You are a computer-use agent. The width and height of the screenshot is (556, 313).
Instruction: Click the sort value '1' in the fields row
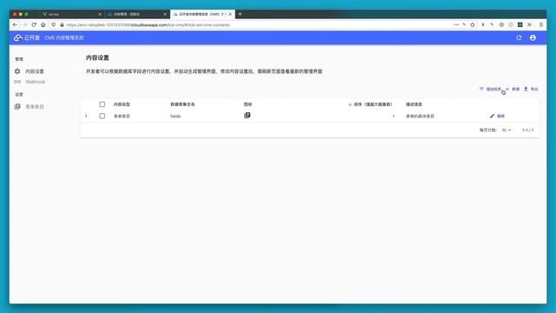click(x=394, y=116)
